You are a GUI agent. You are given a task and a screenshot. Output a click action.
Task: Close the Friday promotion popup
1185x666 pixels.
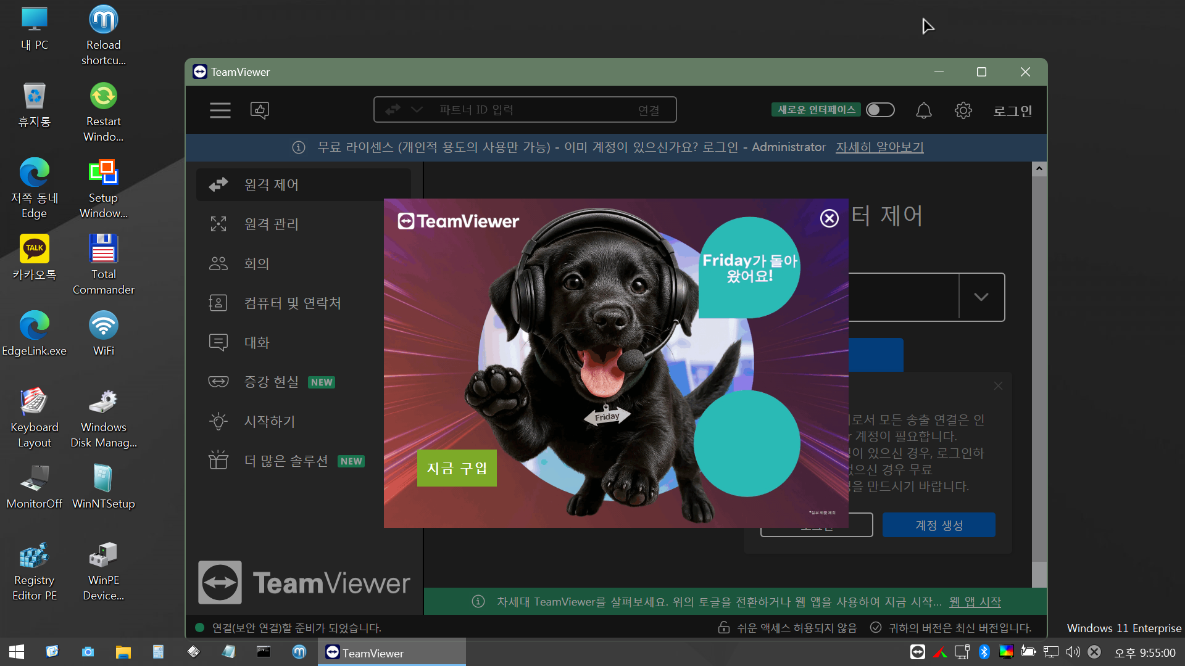829,218
